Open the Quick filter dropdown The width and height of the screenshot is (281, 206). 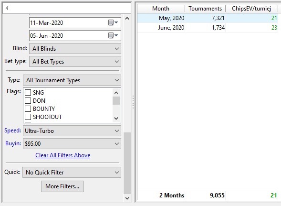tap(72, 173)
